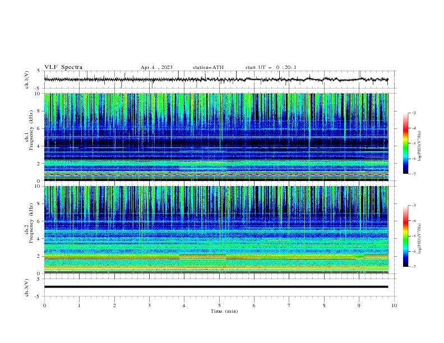Click time axis tick label '5'
The image size is (444, 343).
[219, 305]
